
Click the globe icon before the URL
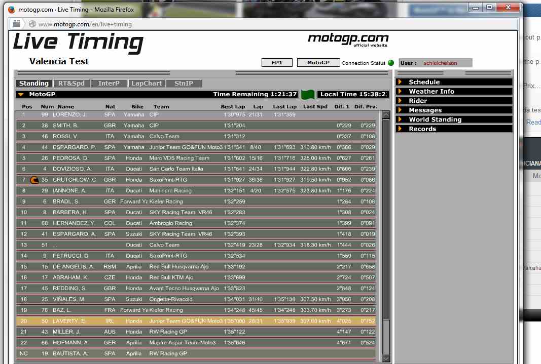click(32, 24)
